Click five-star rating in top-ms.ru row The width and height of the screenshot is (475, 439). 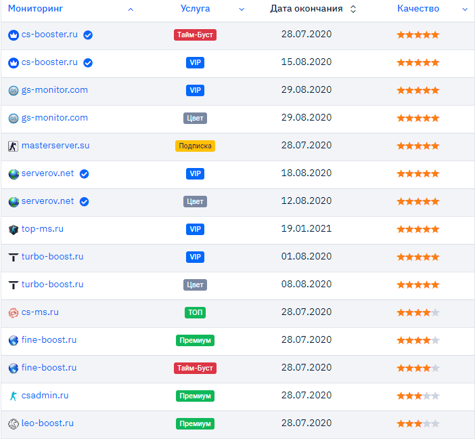[418, 229]
